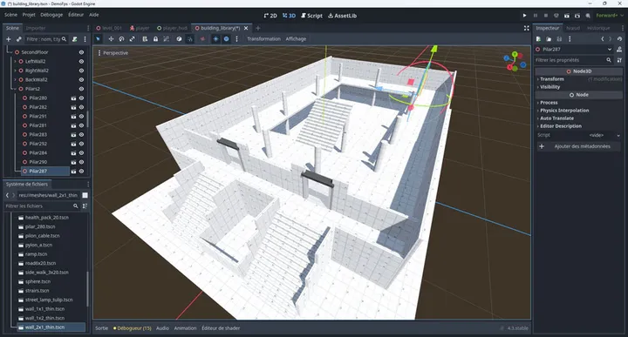This screenshot has height=337, width=628.
Task: Run the current scene icon
Action: (x=567, y=16)
